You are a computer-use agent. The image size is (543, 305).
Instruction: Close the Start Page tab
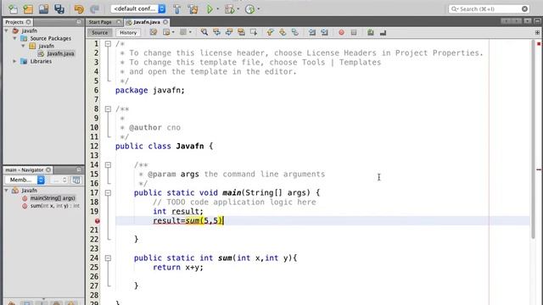tap(119, 22)
